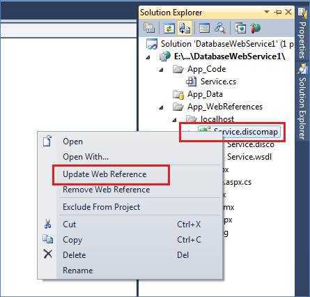Choose Exclude From Project
310x297 pixels.
click(101, 207)
